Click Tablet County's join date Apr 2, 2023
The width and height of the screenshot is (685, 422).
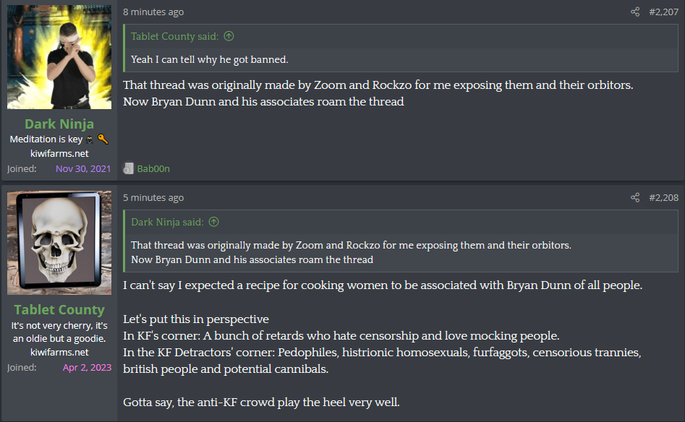tap(87, 367)
